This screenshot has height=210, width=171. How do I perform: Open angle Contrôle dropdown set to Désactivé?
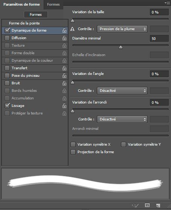[122, 91]
